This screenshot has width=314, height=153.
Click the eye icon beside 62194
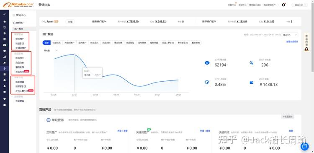207,63
